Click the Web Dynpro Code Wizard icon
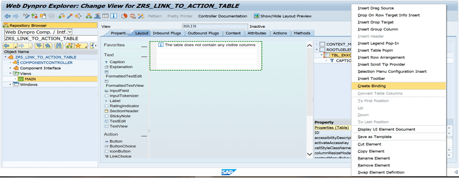 141,16
